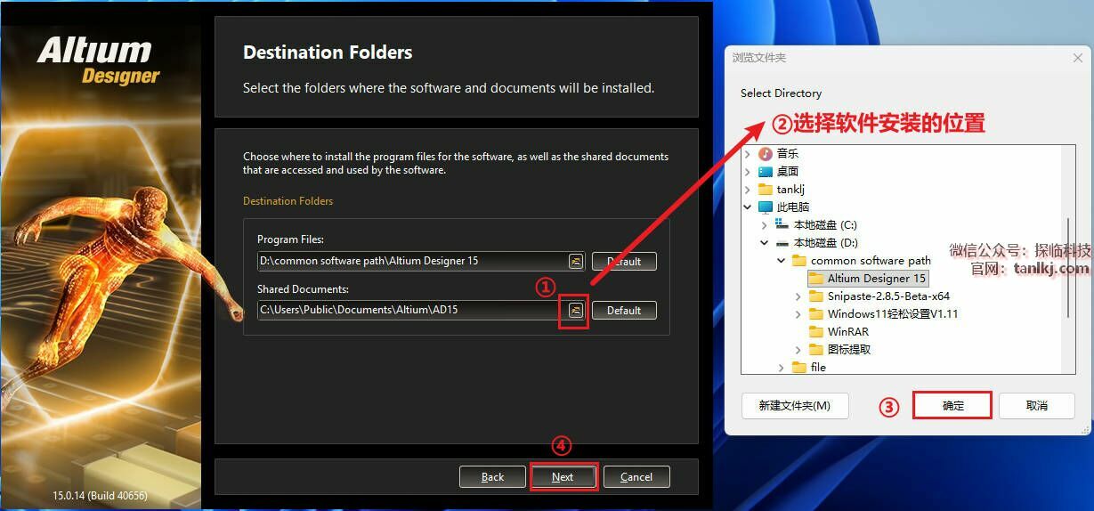
Task: Click 新建文件夹(M) to create folder
Action: 795,405
